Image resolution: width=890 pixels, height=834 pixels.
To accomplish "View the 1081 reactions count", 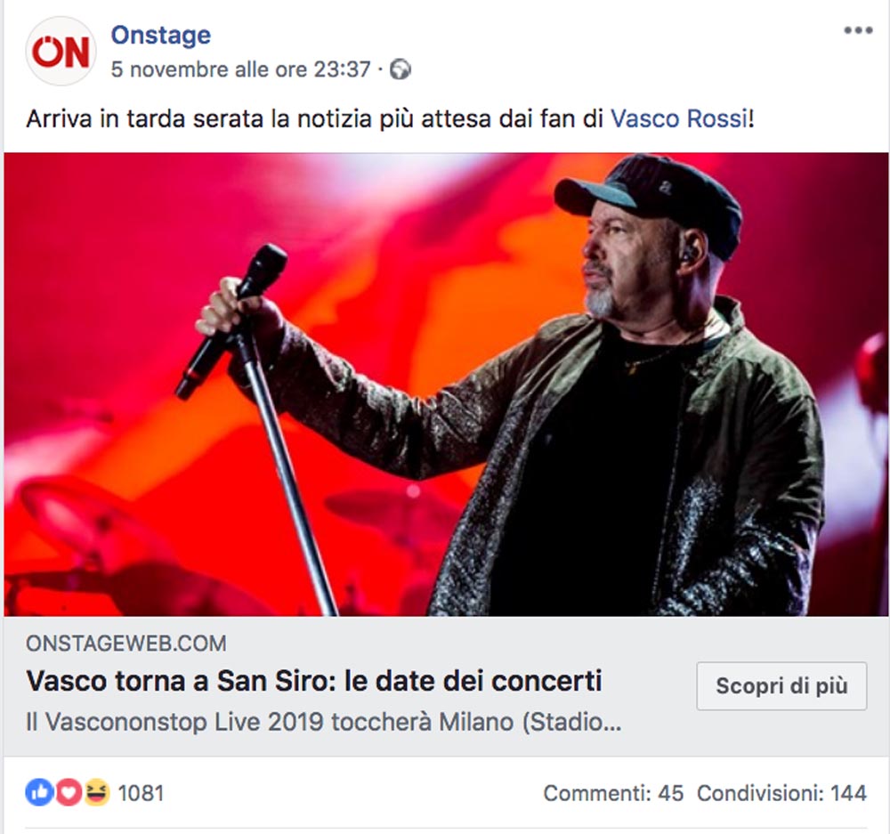I will tap(141, 793).
